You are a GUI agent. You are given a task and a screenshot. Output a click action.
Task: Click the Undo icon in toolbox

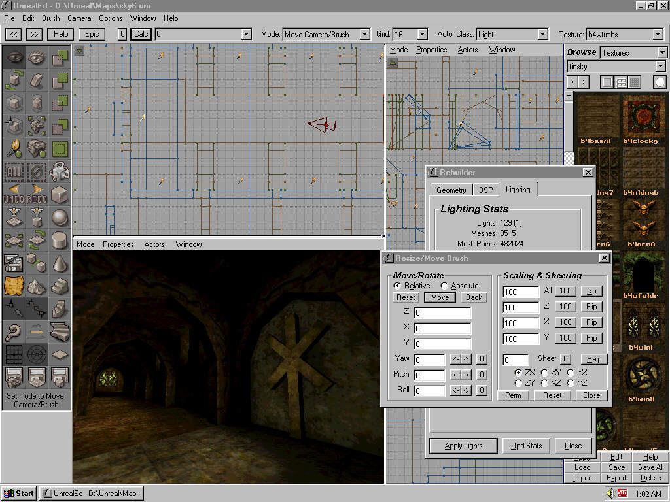(x=14, y=194)
